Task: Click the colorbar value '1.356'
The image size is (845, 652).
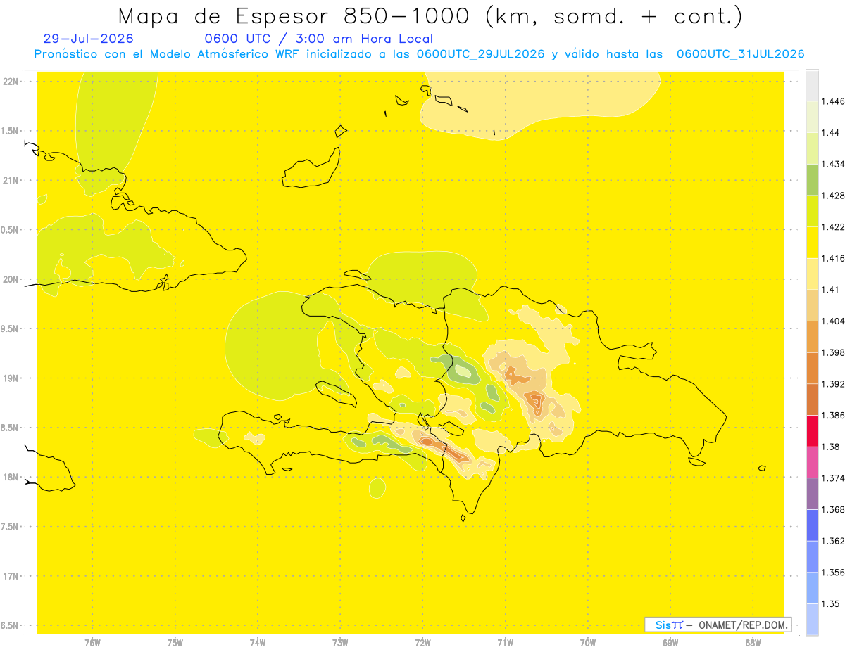Action: tap(833, 573)
